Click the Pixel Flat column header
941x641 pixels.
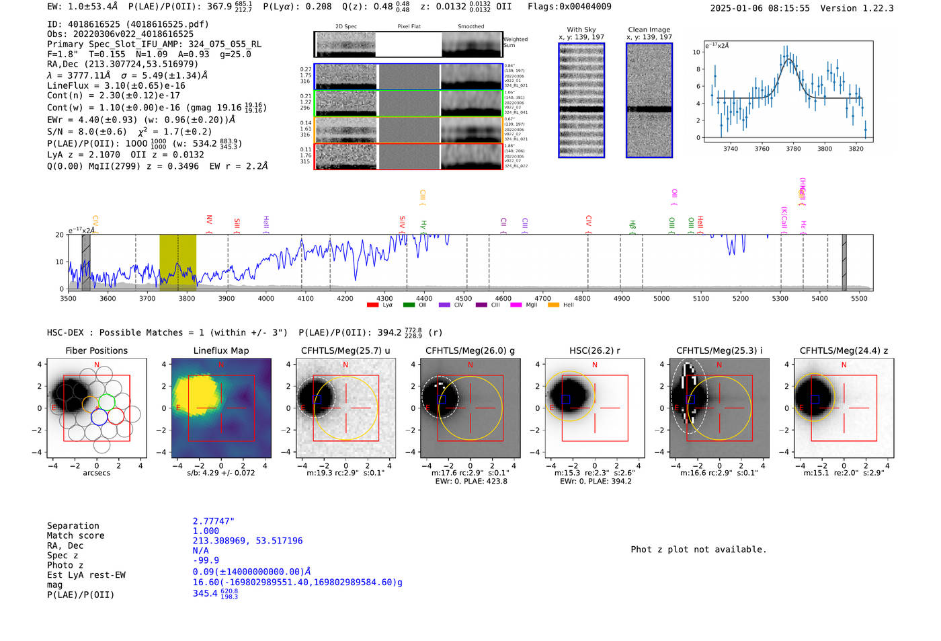tap(409, 26)
